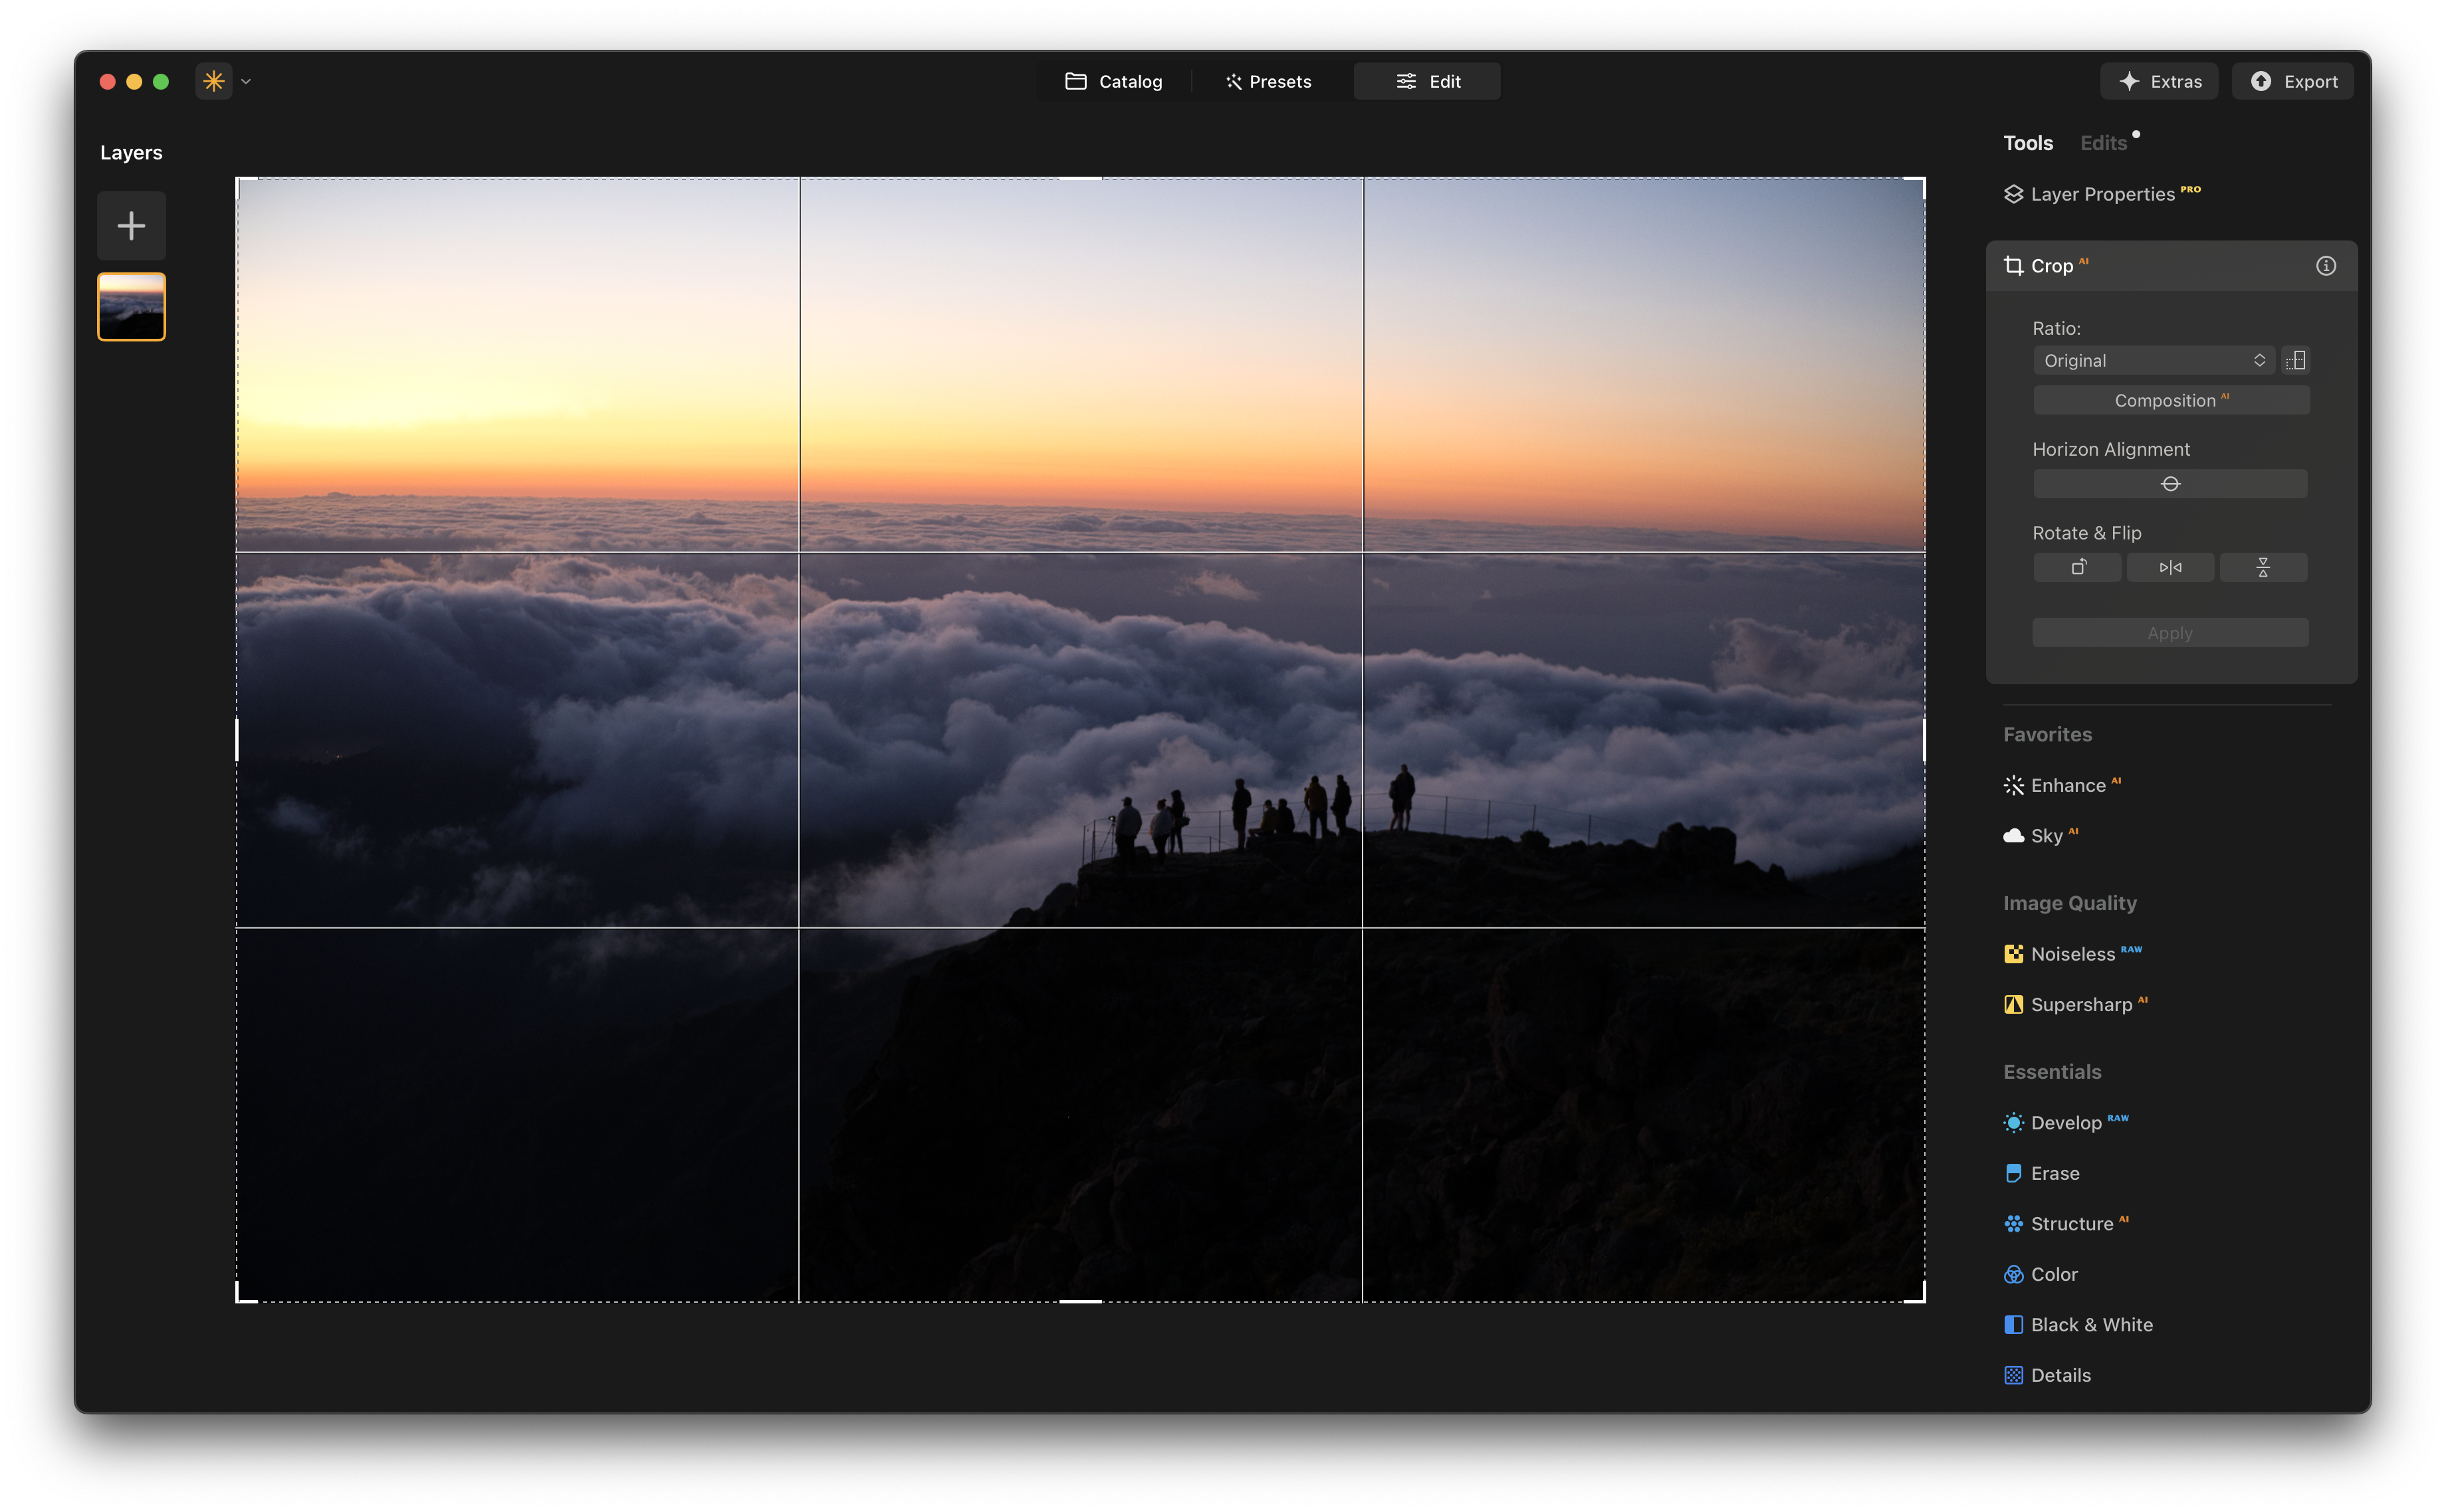Expand the menu chevron beside the Luminar logo
The image size is (2446, 1512).
[x=245, y=81]
